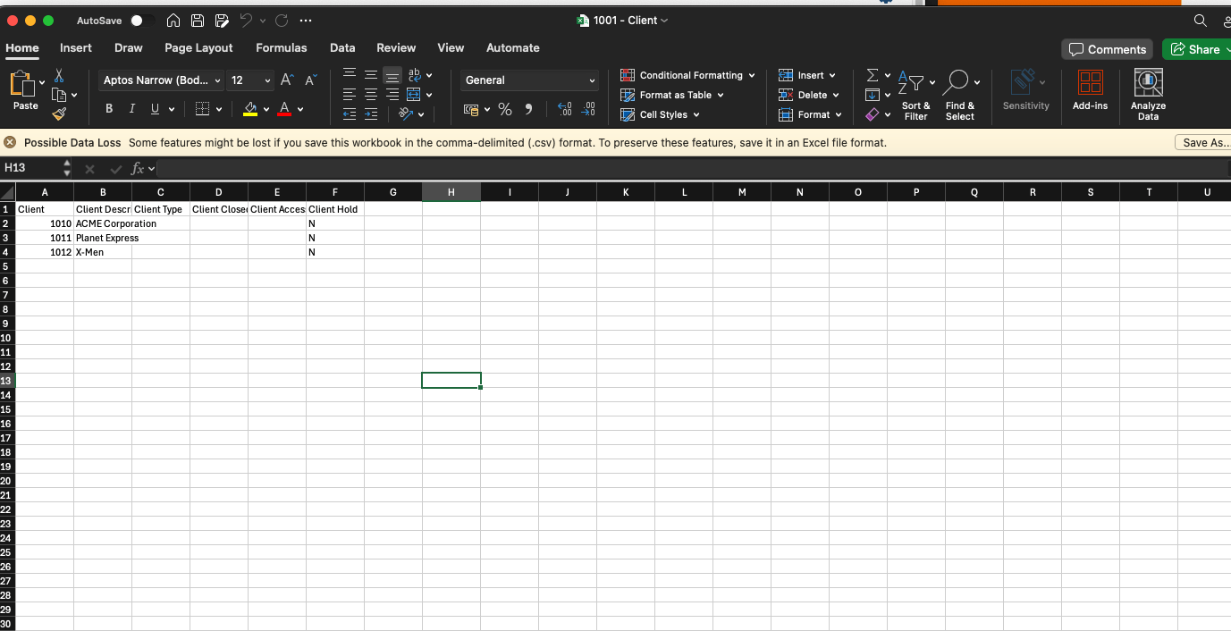Viewport: 1231px width, 631px height.
Task: Click the Cut scissors icon
Action: [x=59, y=76]
